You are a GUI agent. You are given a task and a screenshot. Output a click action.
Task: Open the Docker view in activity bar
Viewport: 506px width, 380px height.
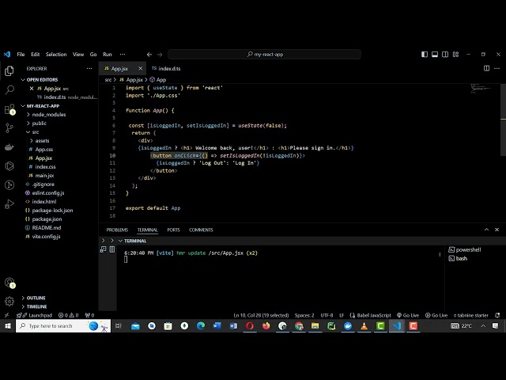click(9, 147)
